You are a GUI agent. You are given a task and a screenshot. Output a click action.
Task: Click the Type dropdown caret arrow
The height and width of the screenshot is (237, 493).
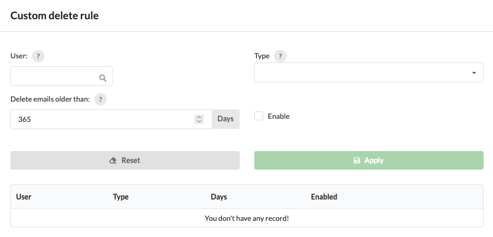tap(474, 73)
